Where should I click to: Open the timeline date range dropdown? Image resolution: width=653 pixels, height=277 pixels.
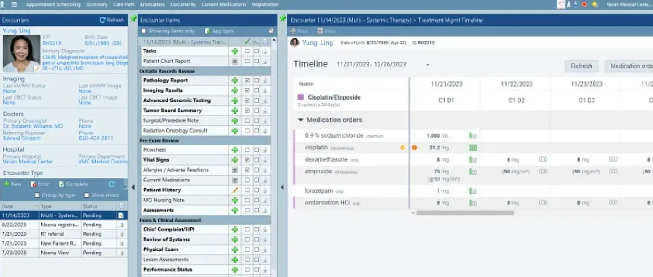427,64
